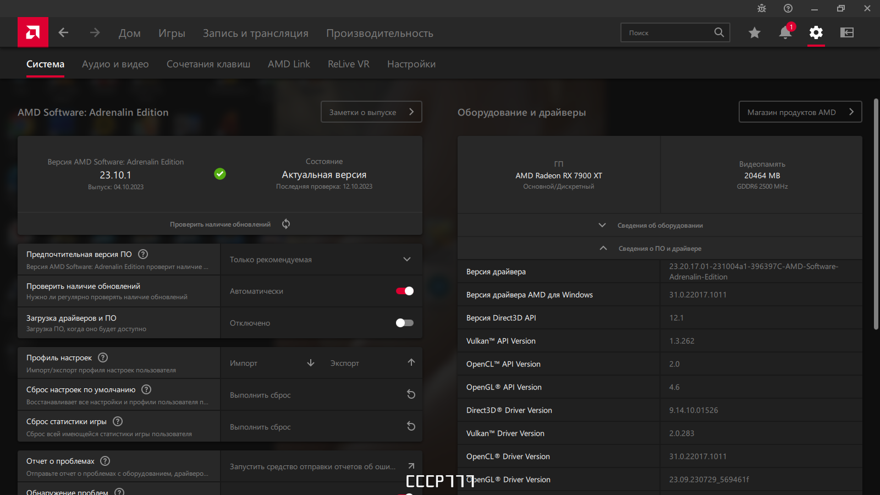Open the Игры menu
The height and width of the screenshot is (495, 880).
(172, 33)
